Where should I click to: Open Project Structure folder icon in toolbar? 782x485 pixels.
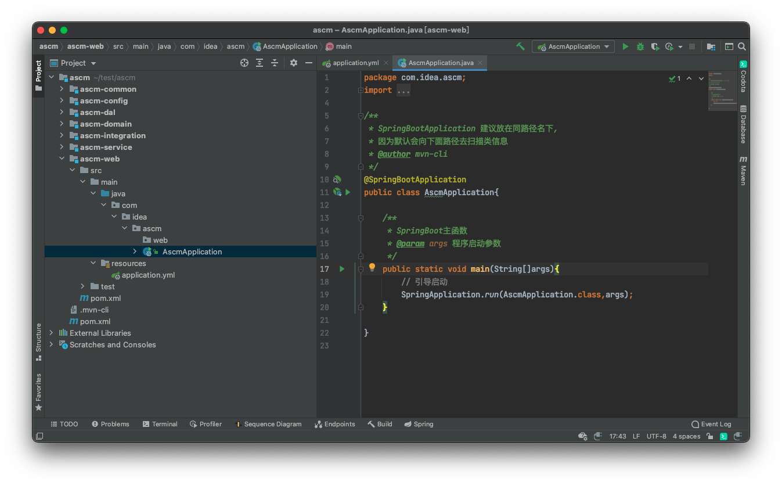click(x=711, y=46)
